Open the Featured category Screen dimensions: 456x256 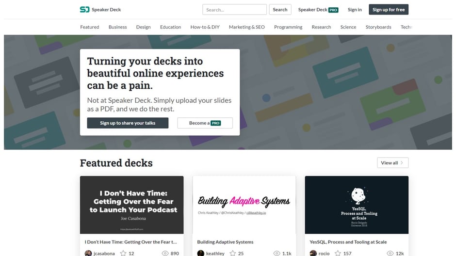click(90, 27)
